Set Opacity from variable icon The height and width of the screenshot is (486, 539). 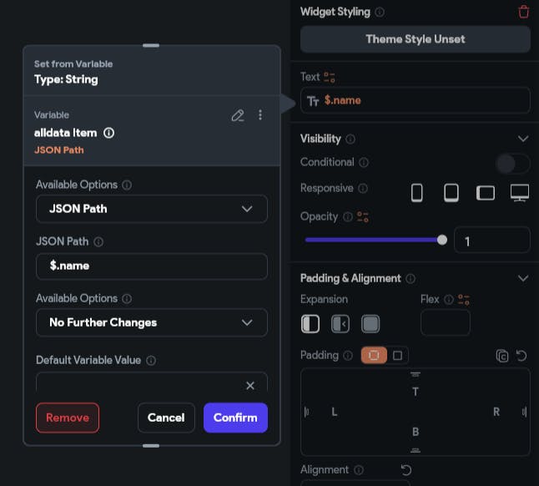363,216
